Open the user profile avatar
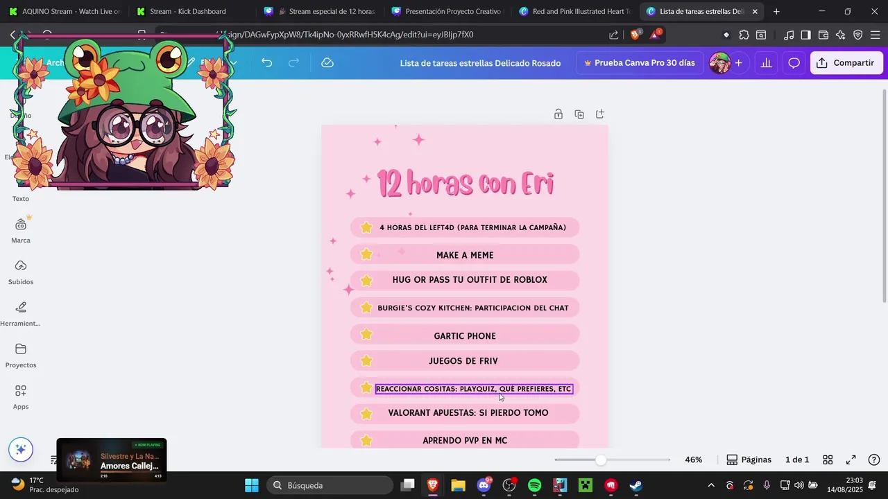Viewport: 888px width, 499px height. pyautogui.click(x=719, y=62)
